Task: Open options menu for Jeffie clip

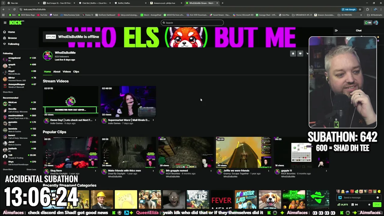Action: [268, 171]
